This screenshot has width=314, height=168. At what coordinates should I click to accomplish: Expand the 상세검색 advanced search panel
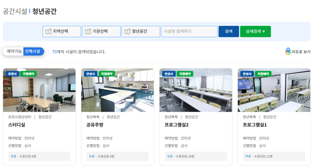(255, 32)
